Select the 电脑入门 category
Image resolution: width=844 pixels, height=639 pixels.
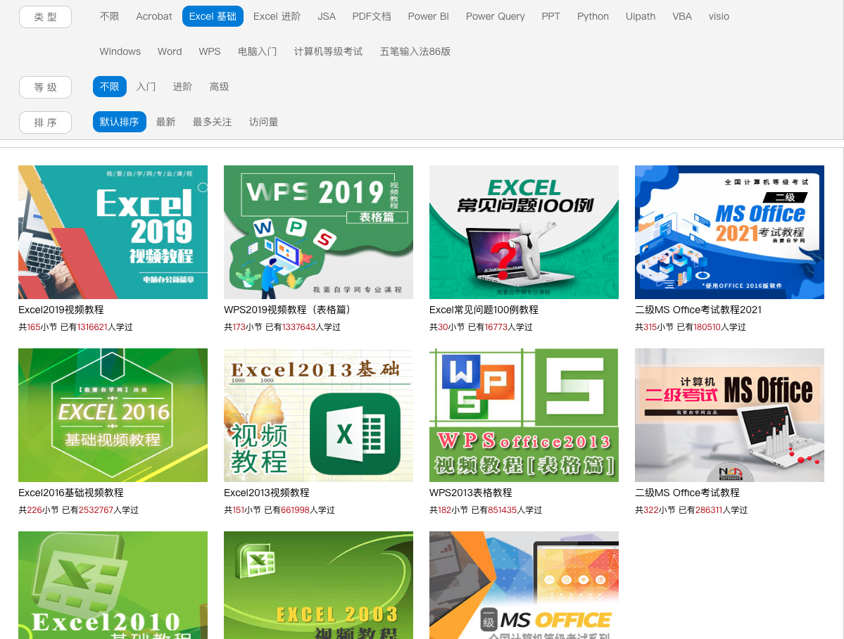258,51
